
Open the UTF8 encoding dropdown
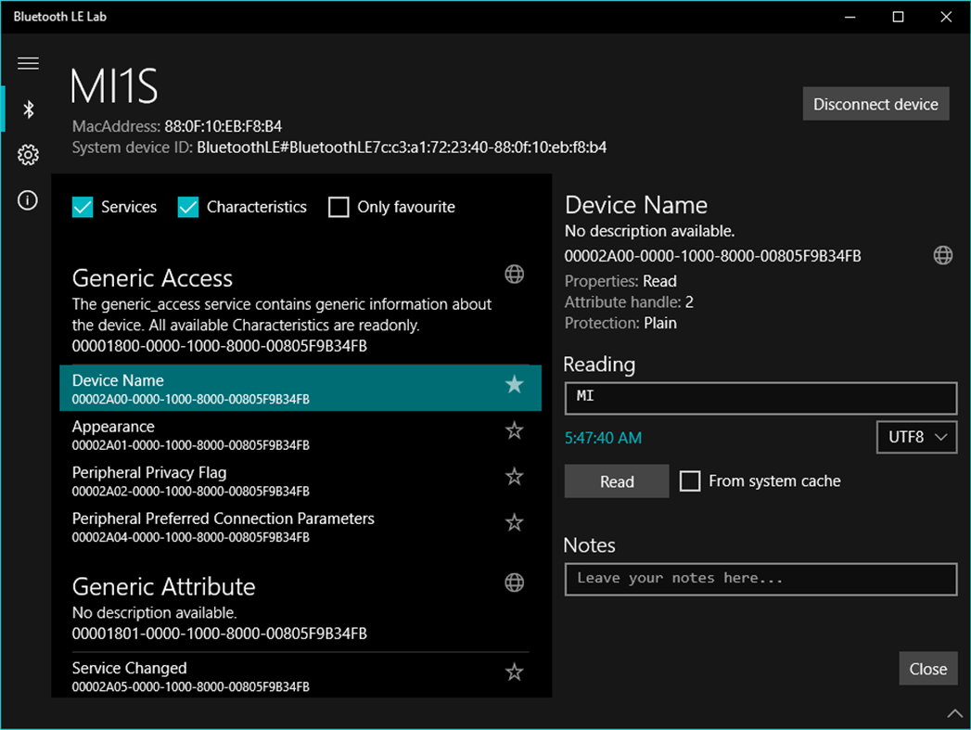916,437
